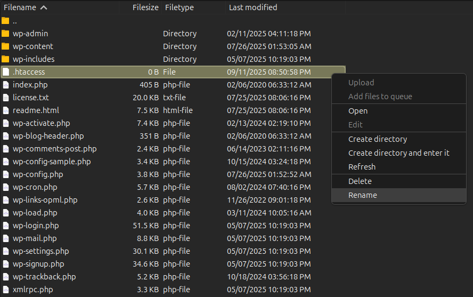Viewport: 473px width, 297px height.
Task: Click the xmlrpc.php file icon
Action: pyautogui.click(x=6, y=290)
